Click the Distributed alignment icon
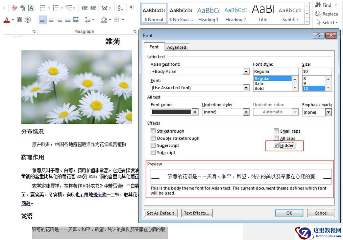This screenshot has height=240, width=343. tap(76, 20)
